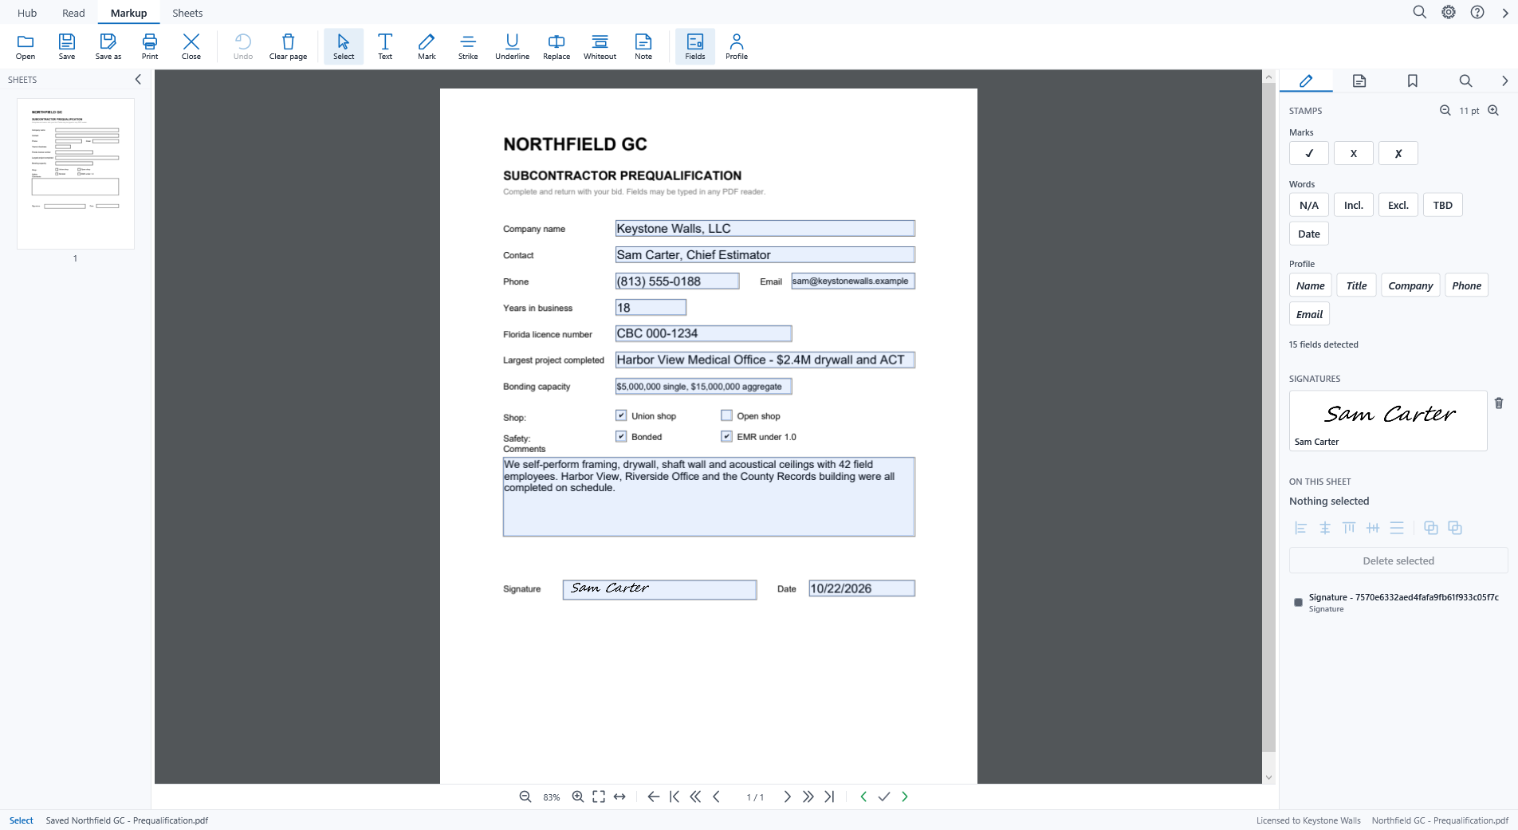
Task: Toggle the Bonded checkbox
Action: pos(621,436)
